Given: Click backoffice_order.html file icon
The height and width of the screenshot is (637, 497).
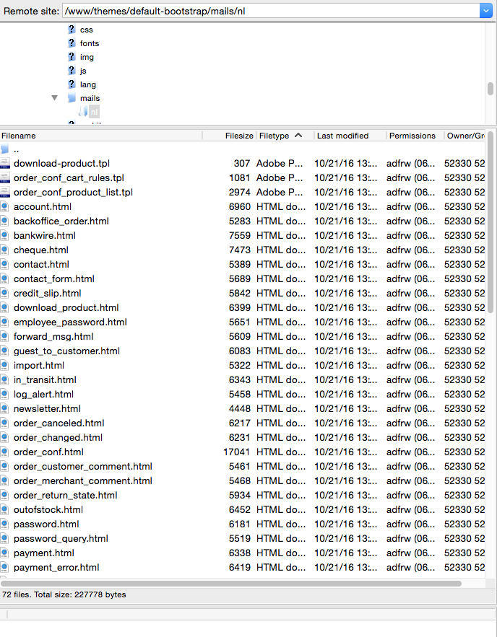Looking at the screenshot, I should click(x=4, y=221).
